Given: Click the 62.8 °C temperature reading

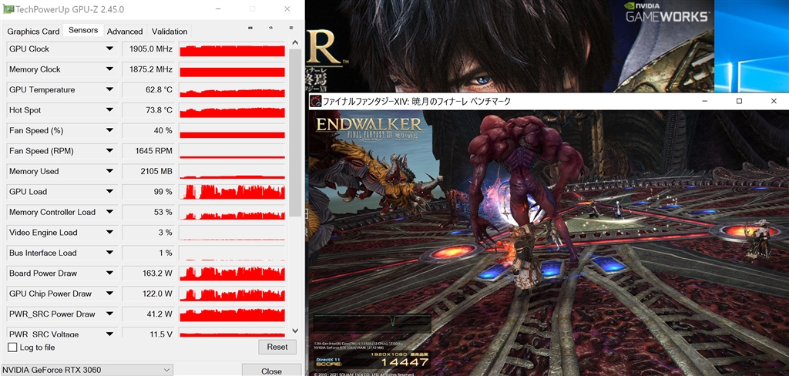Looking at the screenshot, I should 159,89.
